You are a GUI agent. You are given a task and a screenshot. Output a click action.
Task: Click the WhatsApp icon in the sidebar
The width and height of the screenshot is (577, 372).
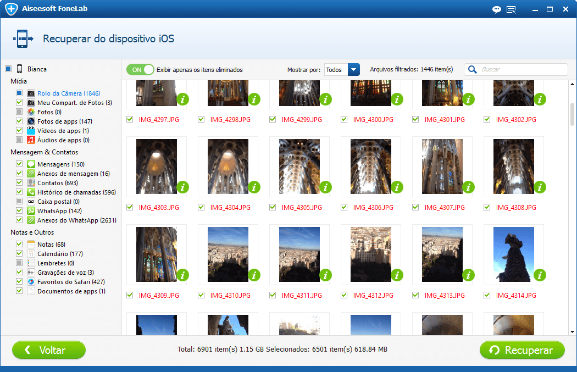coord(31,211)
